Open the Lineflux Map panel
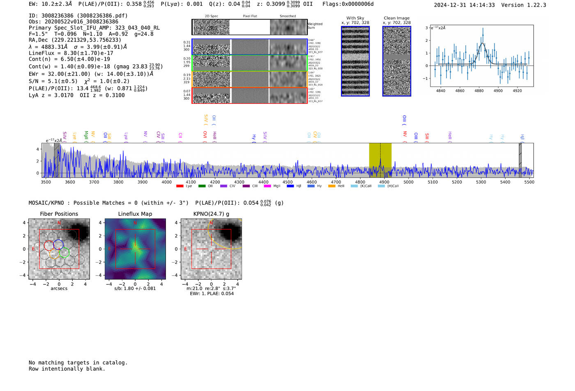 point(135,249)
